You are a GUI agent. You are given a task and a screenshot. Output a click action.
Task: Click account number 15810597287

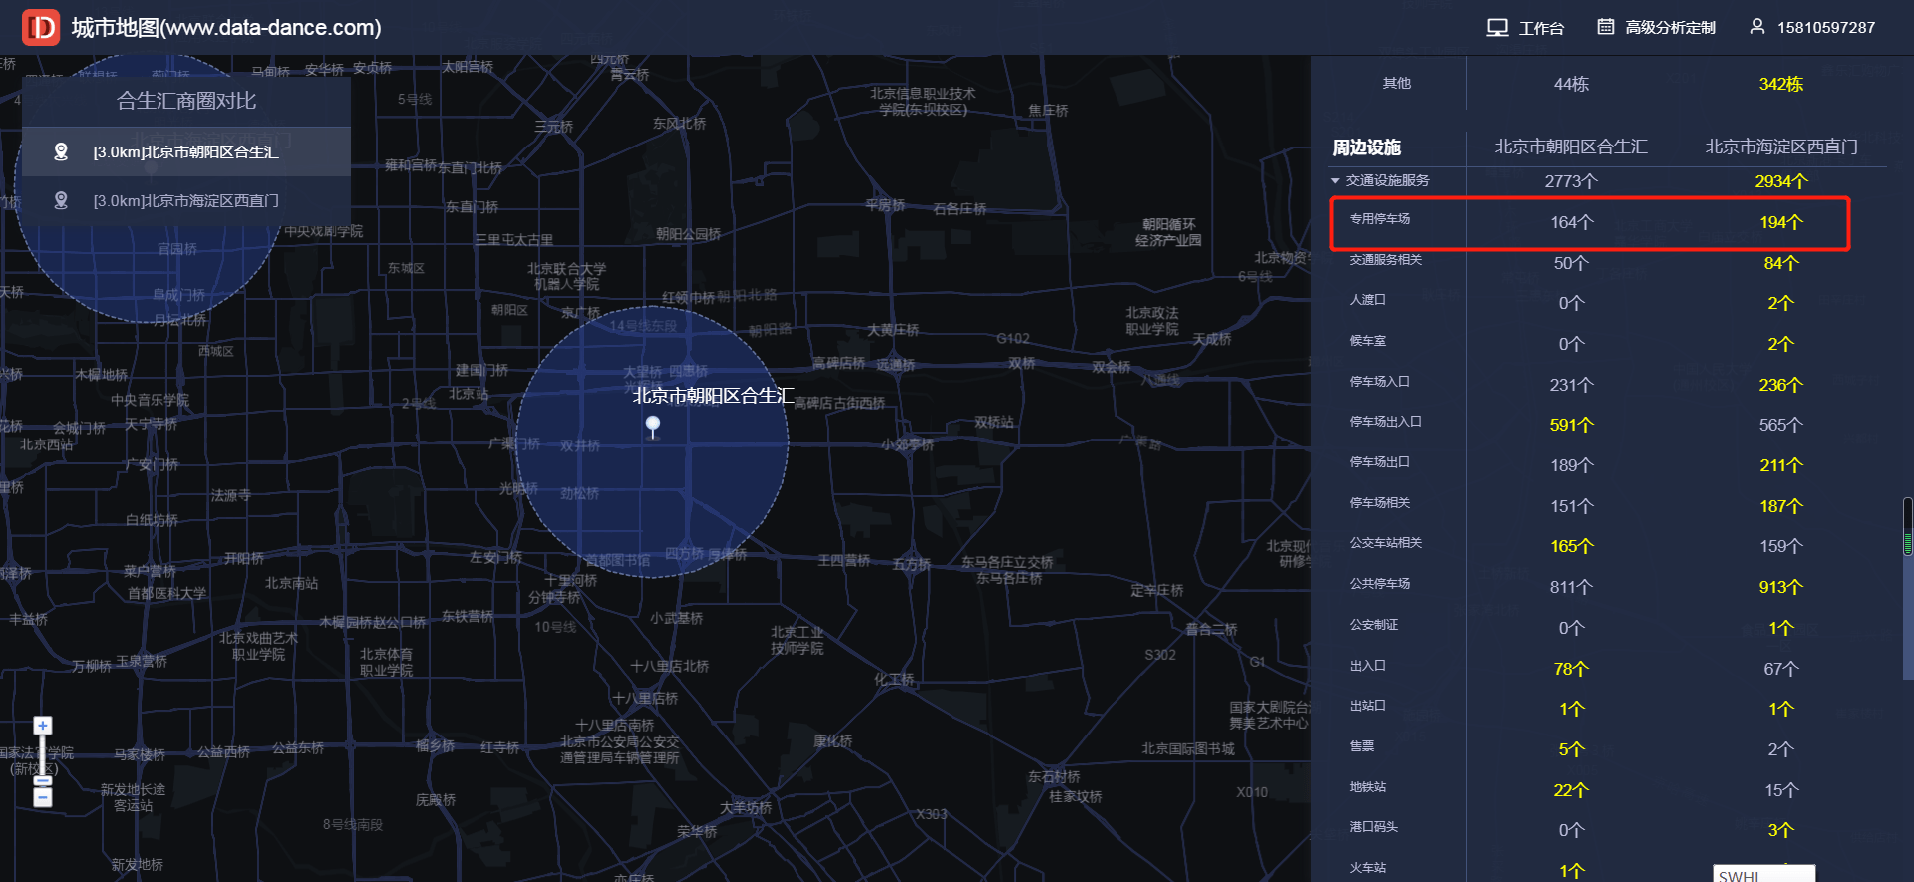point(1825,28)
